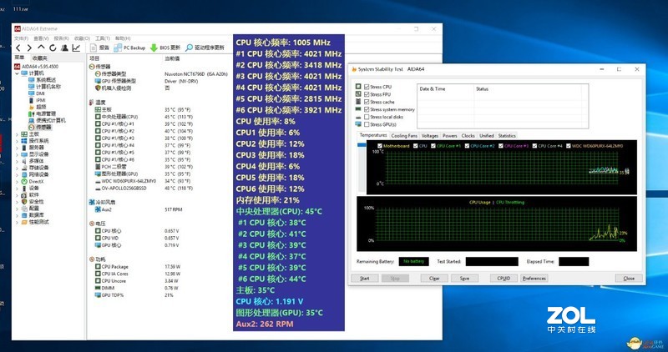This screenshot has width=668, height=352.
Task: Open the user icon in the AIDA64 toolbar
Action: (64, 48)
